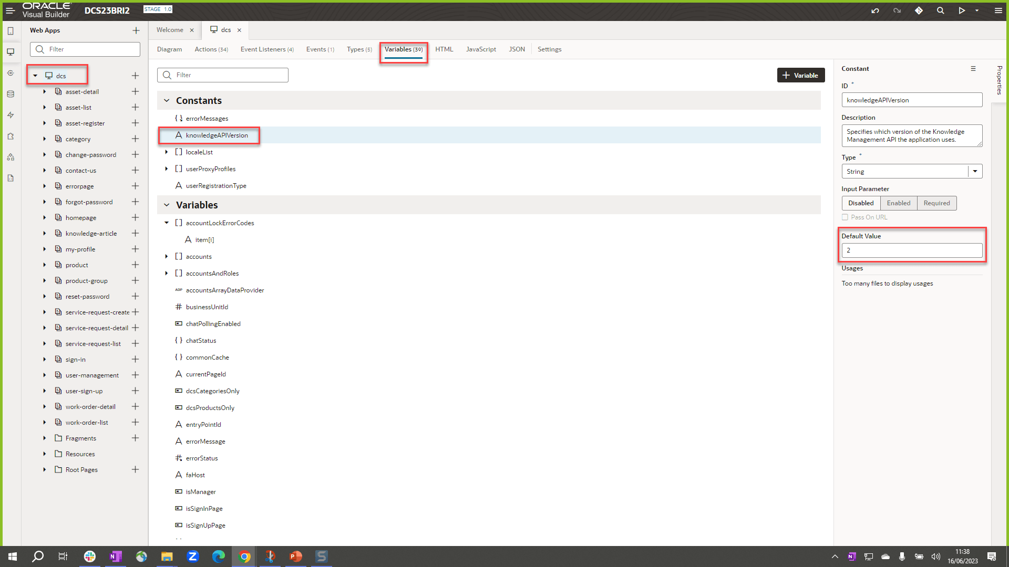Switch to the JavaScript tab
Viewport: 1009px width, 567px height.
[481, 49]
